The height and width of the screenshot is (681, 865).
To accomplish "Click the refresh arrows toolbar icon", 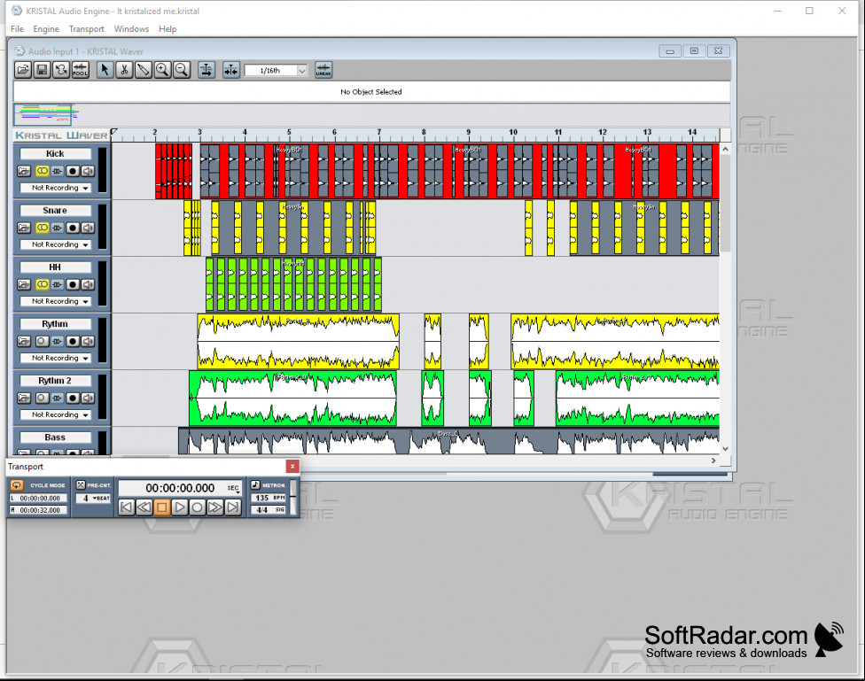I will click(x=60, y=70).
